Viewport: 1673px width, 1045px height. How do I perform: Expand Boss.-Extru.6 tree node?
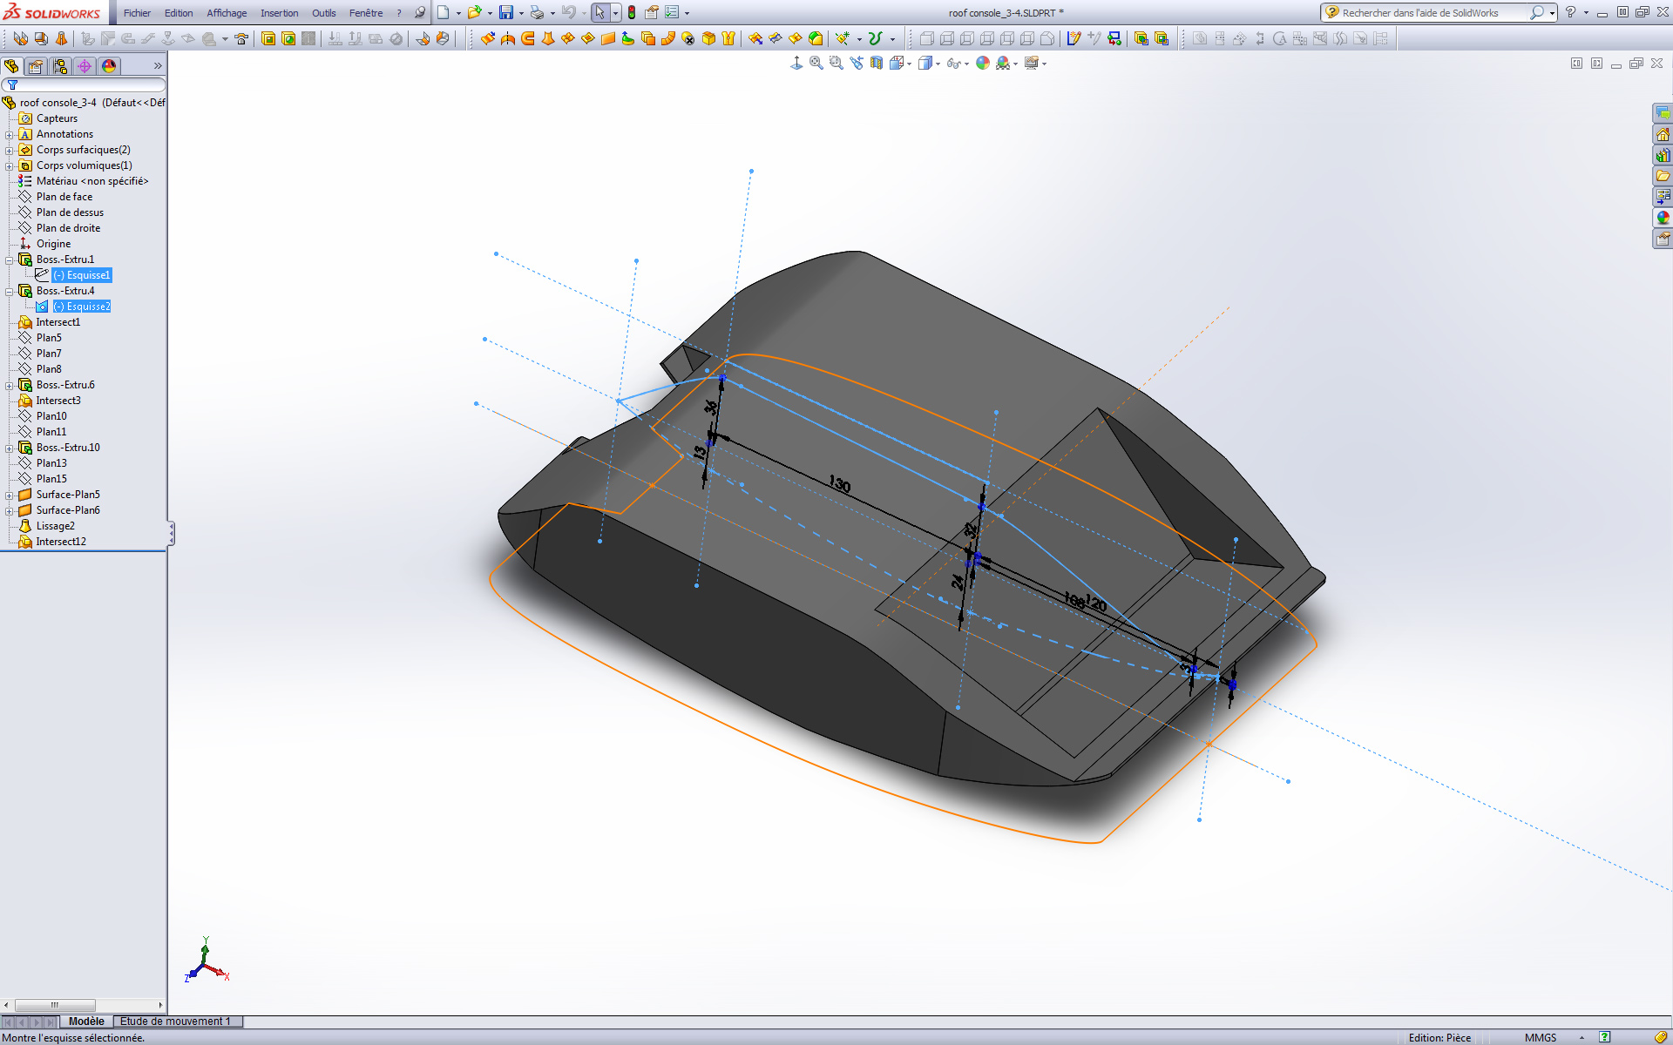[10, 385]
